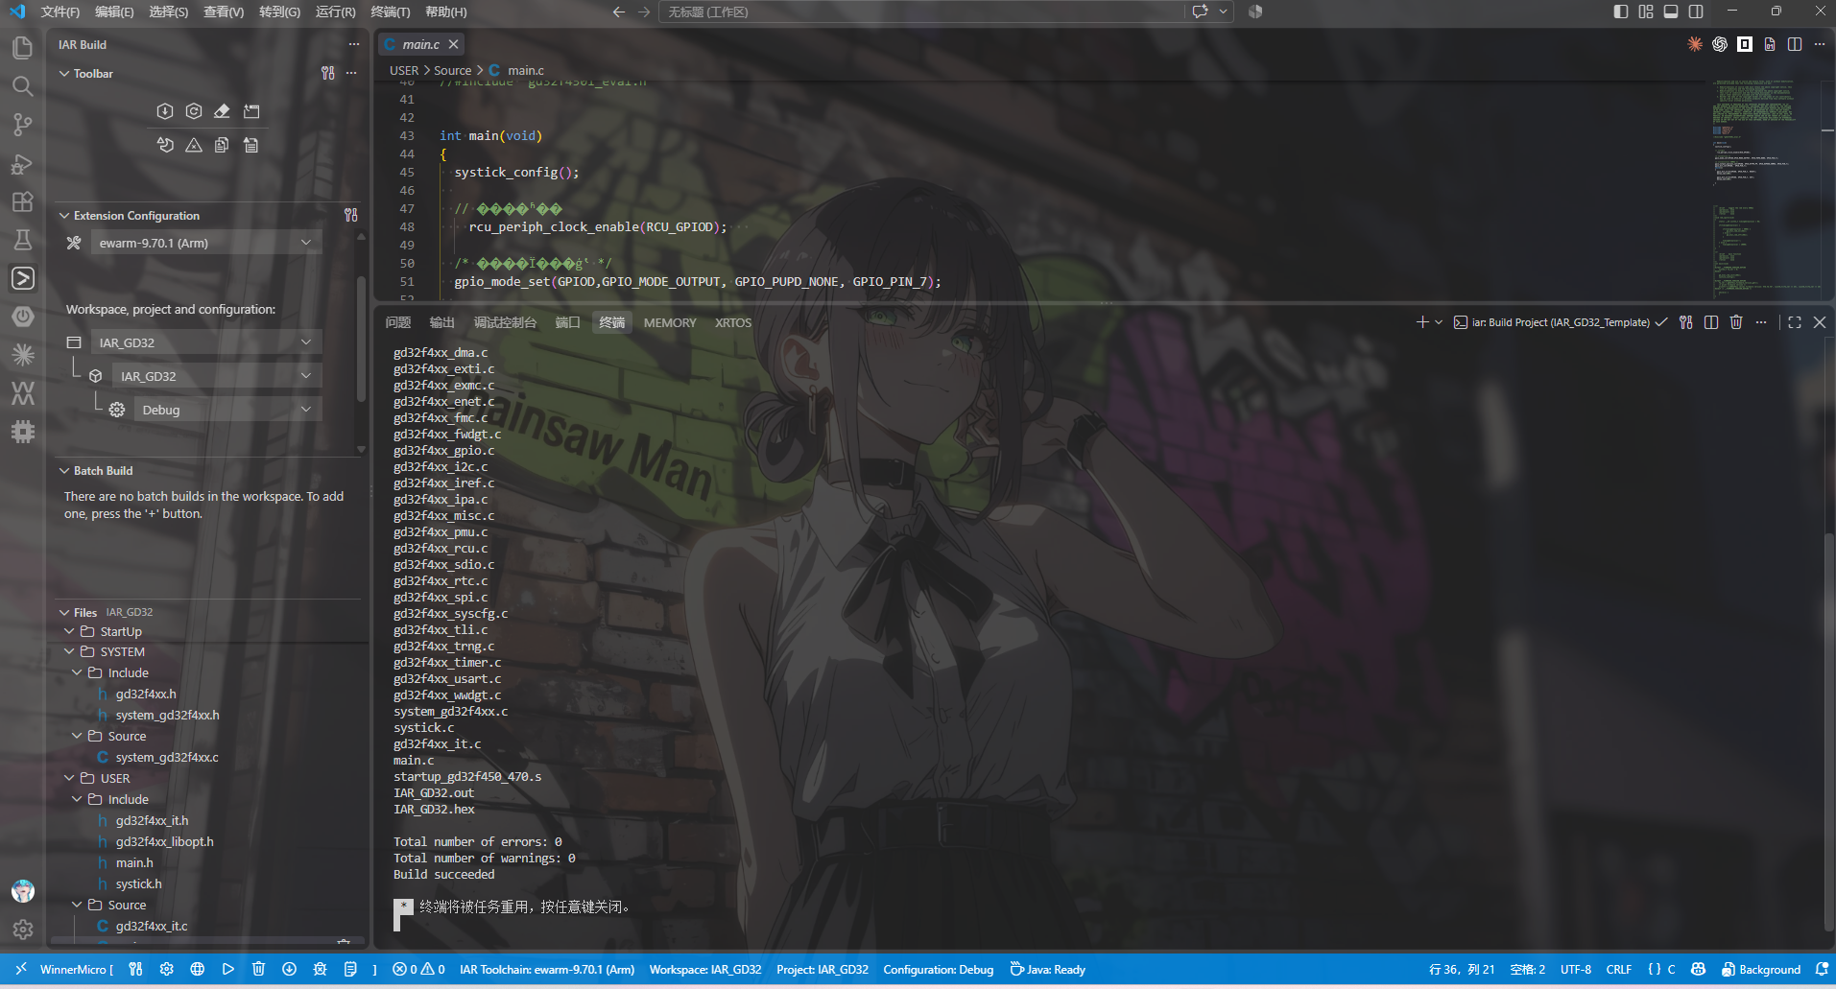This screenshot has height=989, width=1836.
Task: Open the Manage gear in activity bar
Action: [22, 930]
